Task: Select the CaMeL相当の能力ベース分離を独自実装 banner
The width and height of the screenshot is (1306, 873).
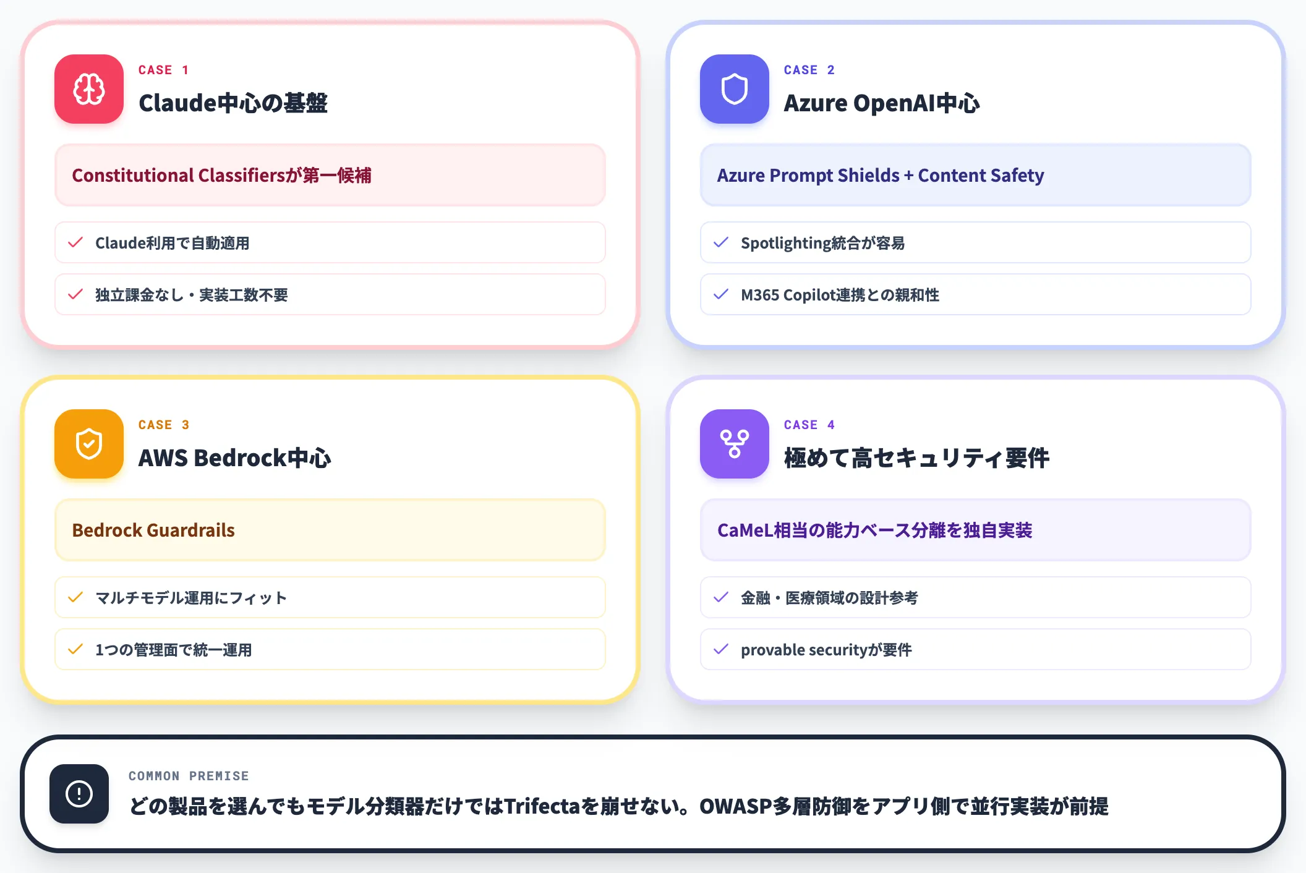Action: [976, 530]
